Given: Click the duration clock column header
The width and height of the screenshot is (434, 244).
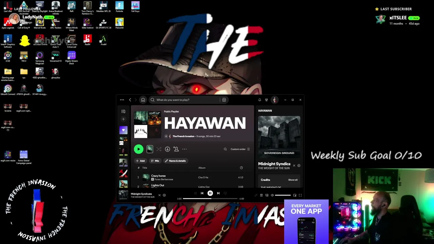Looking at the screenshot, I should coord(241,168).
